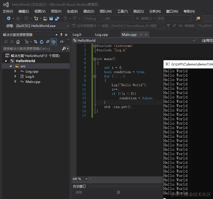
Task: Collapse the main() function code fold
Action: coord(94,59)
